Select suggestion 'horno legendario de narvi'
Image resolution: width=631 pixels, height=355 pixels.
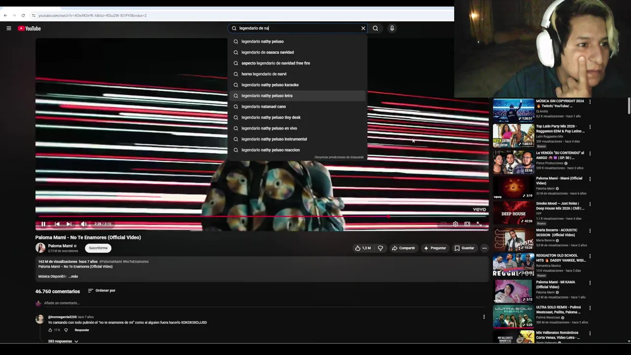[x=297, y=74]
